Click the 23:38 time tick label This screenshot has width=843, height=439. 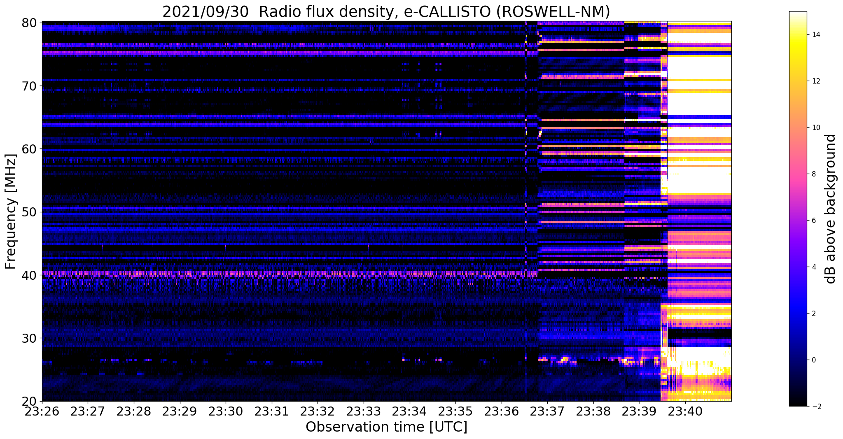[x=593, y=411]
